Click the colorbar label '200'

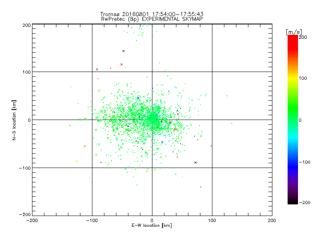(303, 37)
